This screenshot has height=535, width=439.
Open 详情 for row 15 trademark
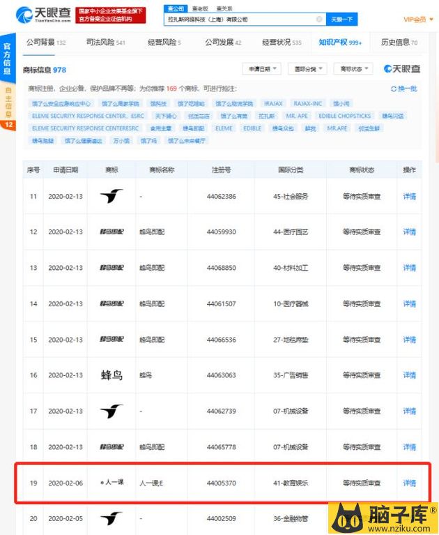(409, 340)
